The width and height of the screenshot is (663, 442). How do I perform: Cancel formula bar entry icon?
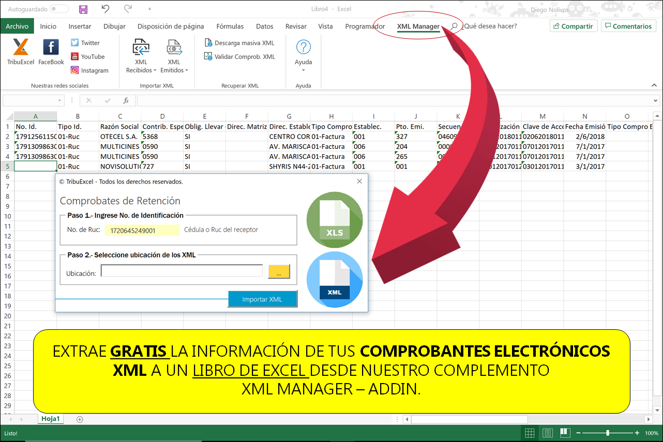click(x=89, y=101)
